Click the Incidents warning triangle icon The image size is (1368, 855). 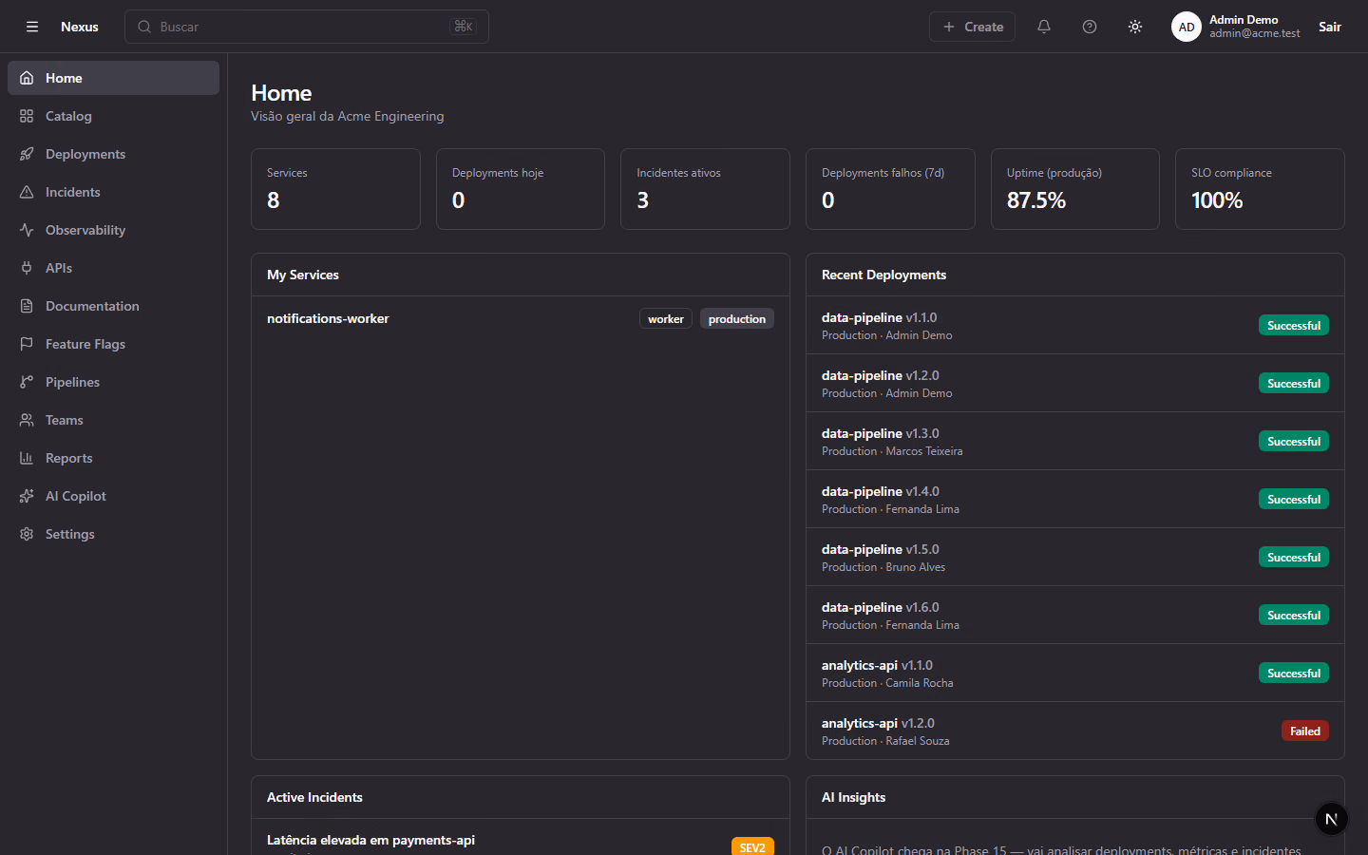(x=27, y=192)
